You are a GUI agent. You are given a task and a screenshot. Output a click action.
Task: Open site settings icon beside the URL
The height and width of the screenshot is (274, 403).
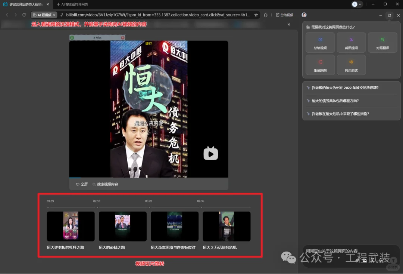tap(62, 15)
